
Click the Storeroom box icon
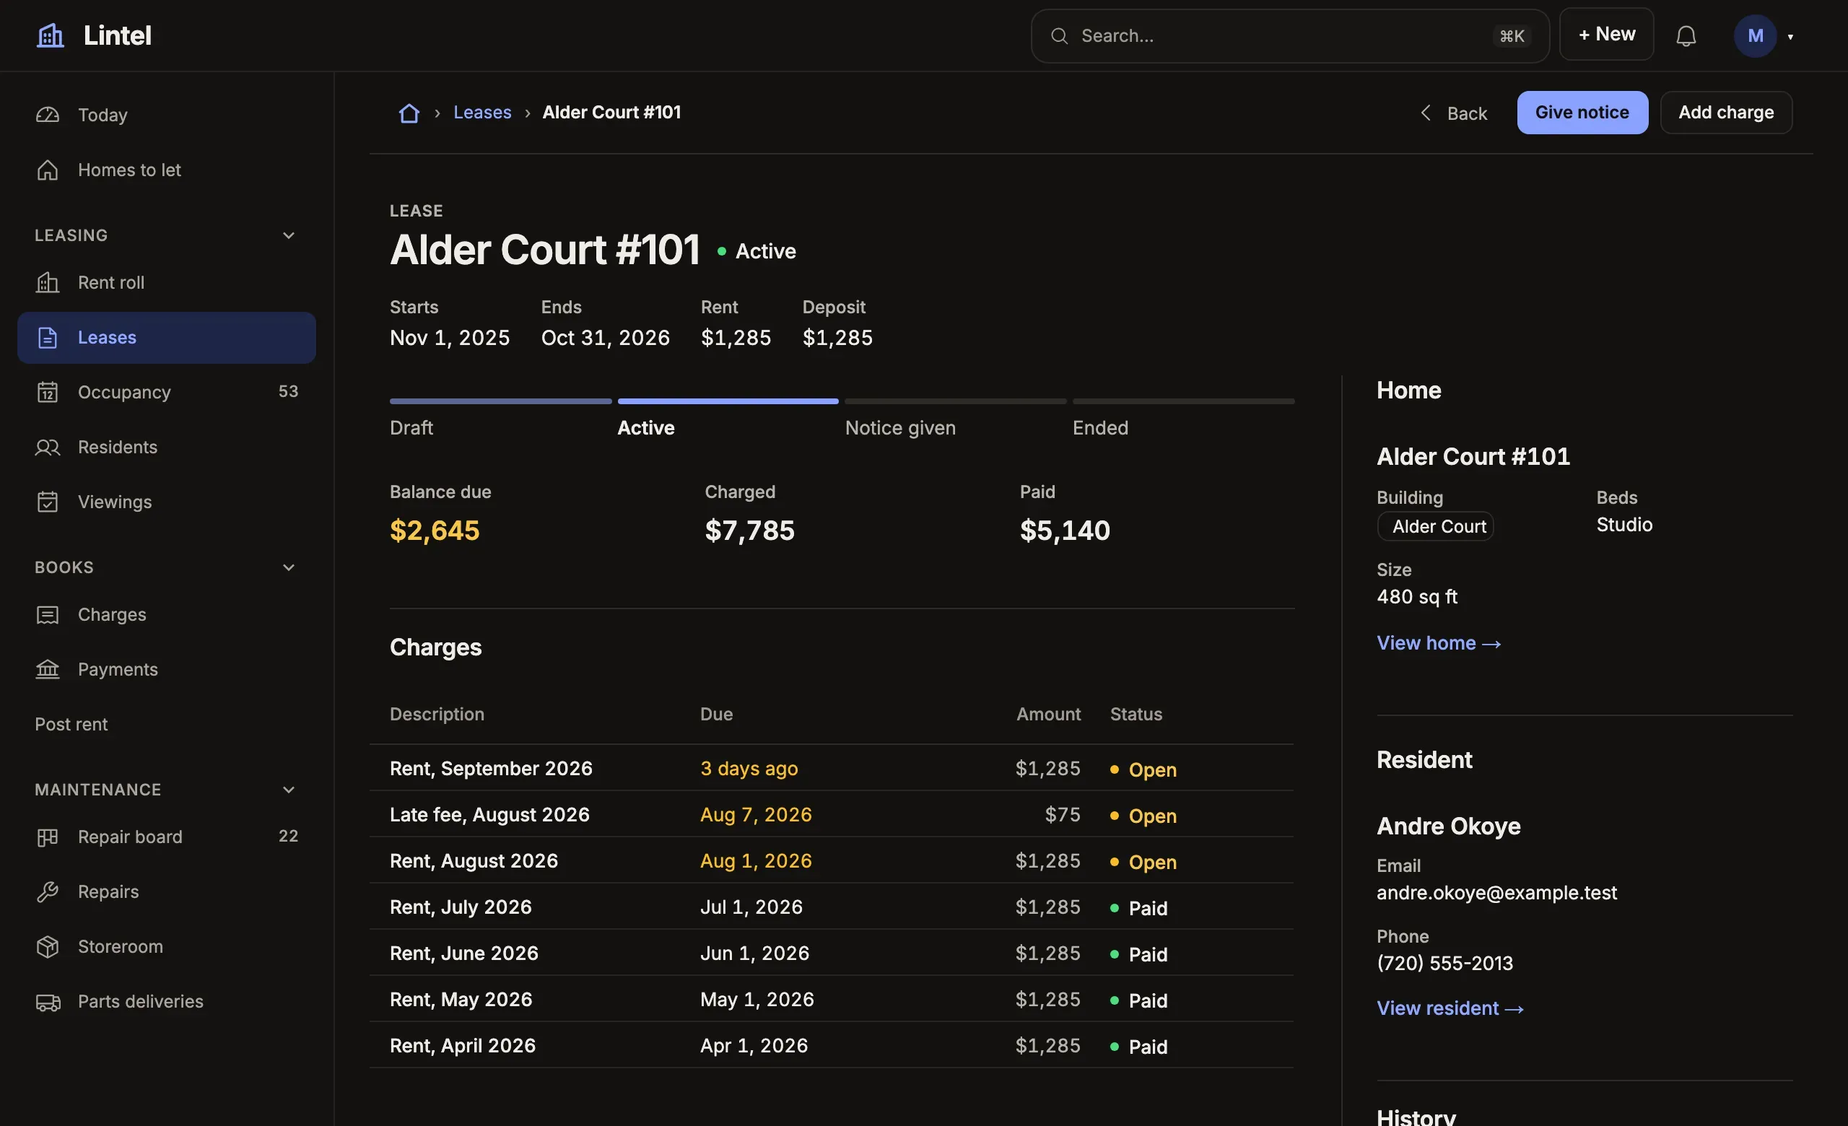(48, 947)
